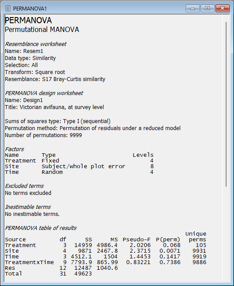Click the 'Levels' column header
This screenshot has width=234, height=286.
coord(143,155)
